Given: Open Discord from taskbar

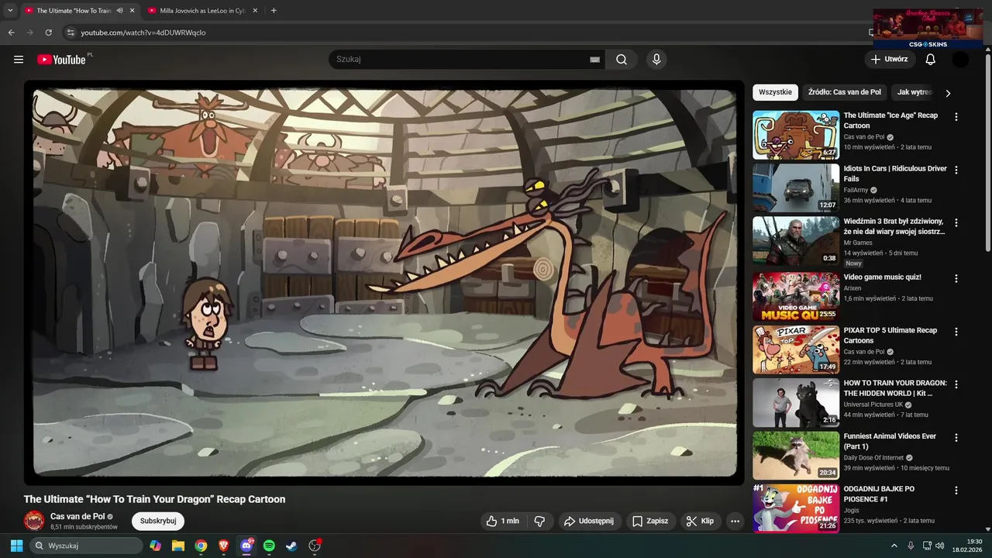Looking at the screenshot, I should point(246,546).
